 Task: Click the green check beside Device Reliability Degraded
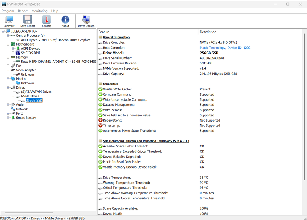click(x=100, y=157)
